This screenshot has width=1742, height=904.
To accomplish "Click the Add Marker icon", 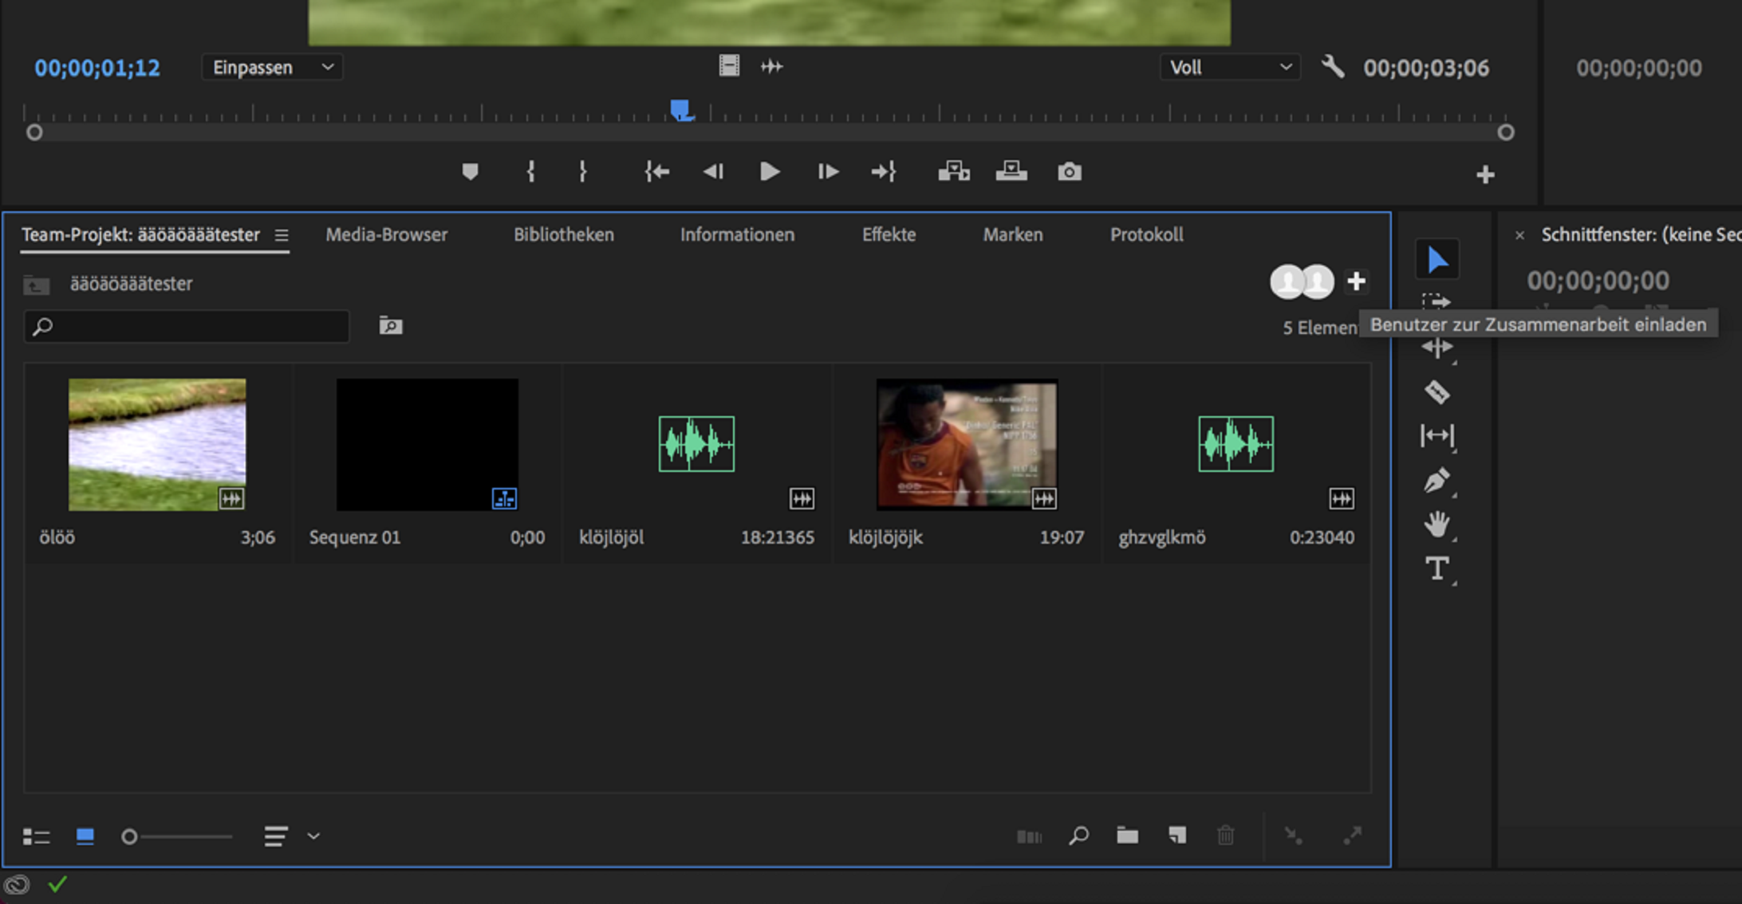I will click(470, 171).
